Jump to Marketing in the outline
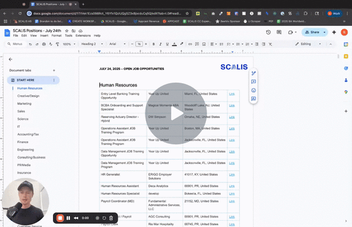Screen dimensions: 352x227 25,103
